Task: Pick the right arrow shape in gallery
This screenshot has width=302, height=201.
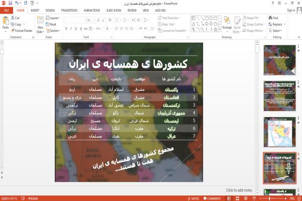Action: coord(207,24)
